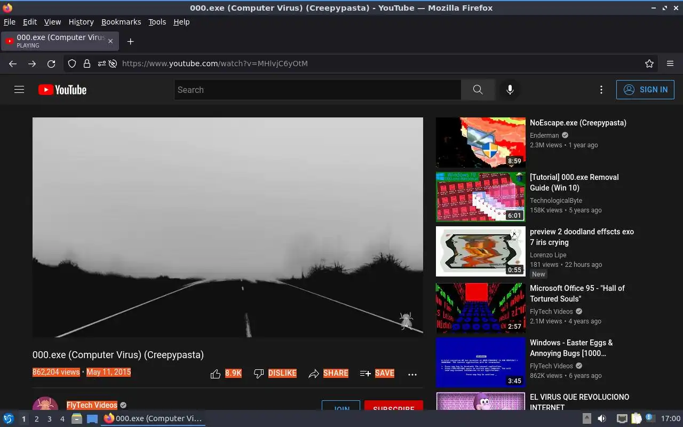Click '862,204 views' text
Image resolution: width=683 pixels, height=427 pixels.
(x=56, y=372)
